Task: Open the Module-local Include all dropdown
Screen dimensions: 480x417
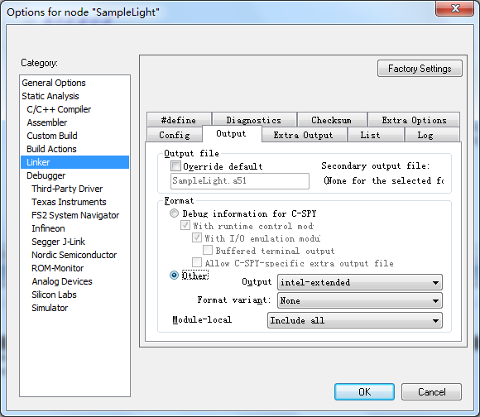Action: pyautogui.click(x=355, y=320)
